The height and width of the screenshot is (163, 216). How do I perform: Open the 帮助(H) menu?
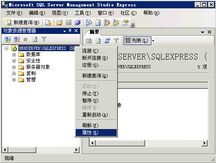tap(151, 13)
